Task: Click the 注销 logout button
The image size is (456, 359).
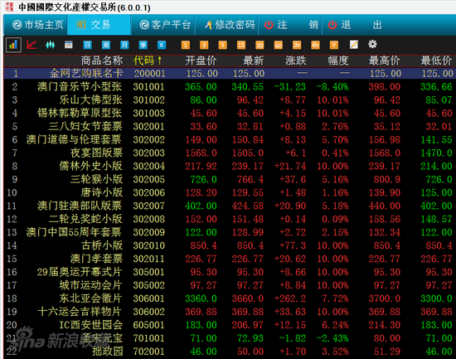Action: (x=290, y=25)
